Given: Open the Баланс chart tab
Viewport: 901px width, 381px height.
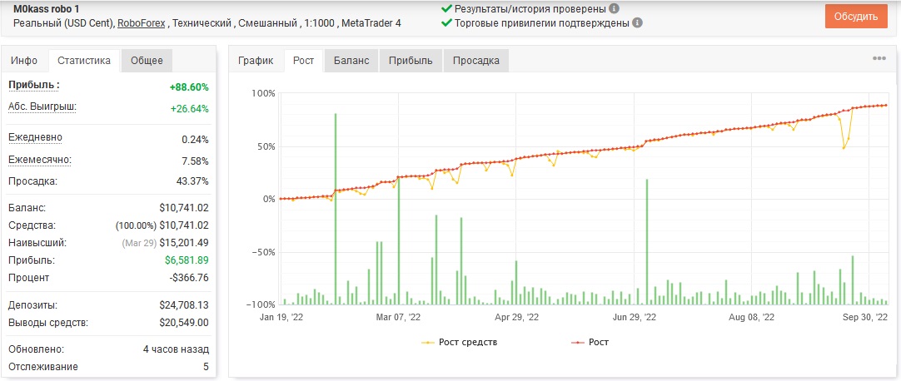Looking at the screenshot, I should (x=351, y=61).
